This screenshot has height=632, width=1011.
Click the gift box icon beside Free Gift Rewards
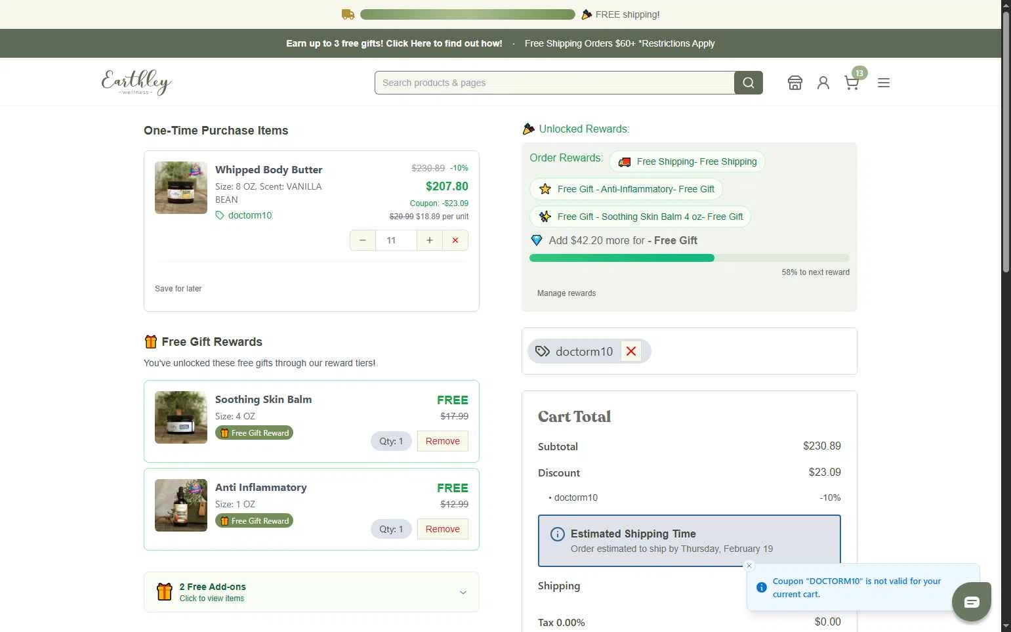pyautogui.click(x=151, y=341)
